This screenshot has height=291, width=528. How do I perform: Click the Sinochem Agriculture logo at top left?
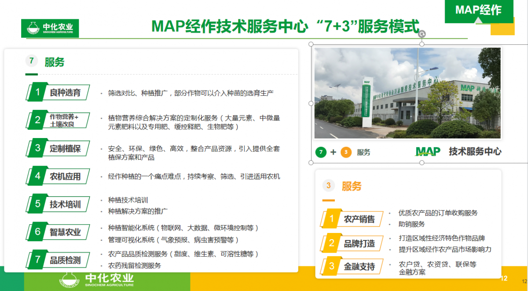point(50,29)
